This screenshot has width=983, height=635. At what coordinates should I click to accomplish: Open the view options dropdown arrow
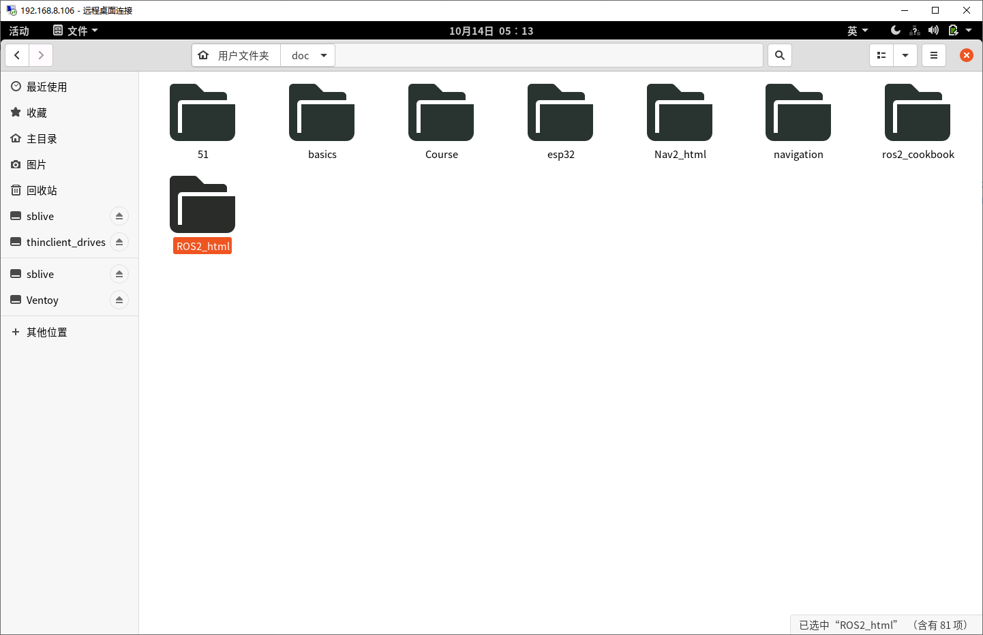point(905,55)
